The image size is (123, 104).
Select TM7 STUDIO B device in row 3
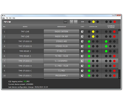click(x=25, y=41)
